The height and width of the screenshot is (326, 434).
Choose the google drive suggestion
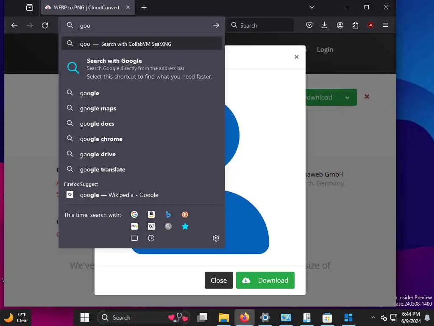(x=142, y=154)
